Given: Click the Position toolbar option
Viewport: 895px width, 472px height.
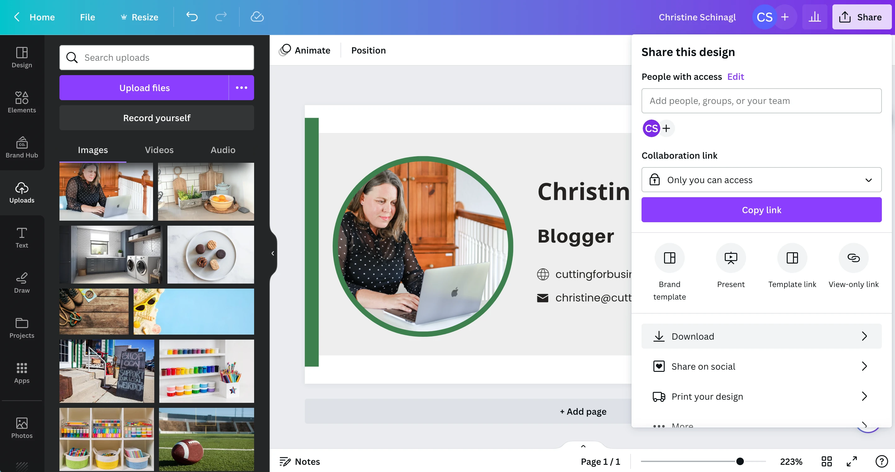Looking at the screenshot, I should [x=368, y=50].
